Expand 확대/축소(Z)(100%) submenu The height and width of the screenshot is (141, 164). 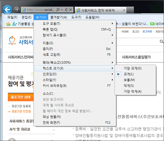coord(75,62)
